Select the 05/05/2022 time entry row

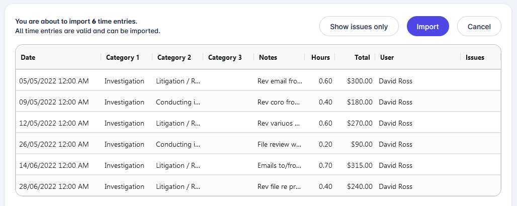coord(54,81)
